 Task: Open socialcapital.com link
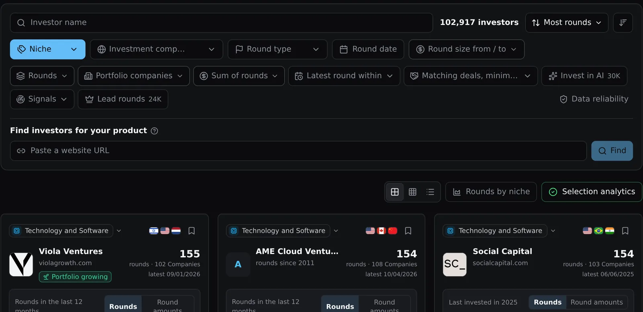(500, 263)
